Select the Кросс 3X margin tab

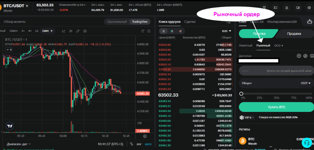tap(257, 22)
